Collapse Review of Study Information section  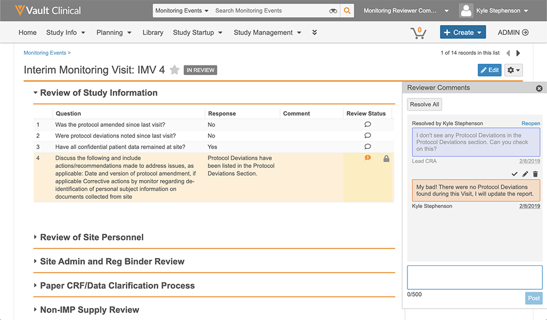click(x=35, y=93)
